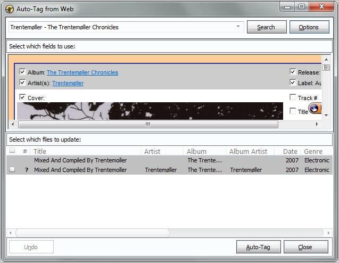This screenshot has height=263, width=339.
Task: Check the second file row's checkbox
Action: click(12, 169)
